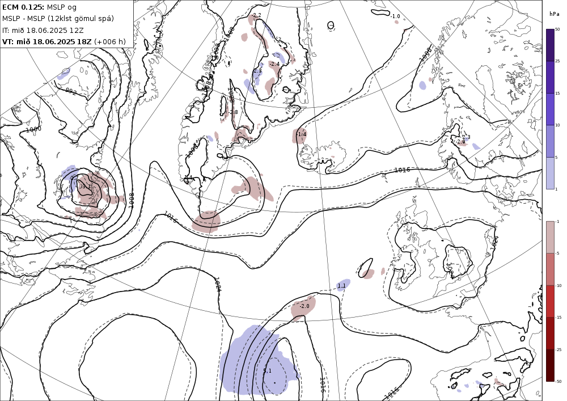
Task: Click the lightest blue 1–5 hPa legend swatch
Action: 550,173
